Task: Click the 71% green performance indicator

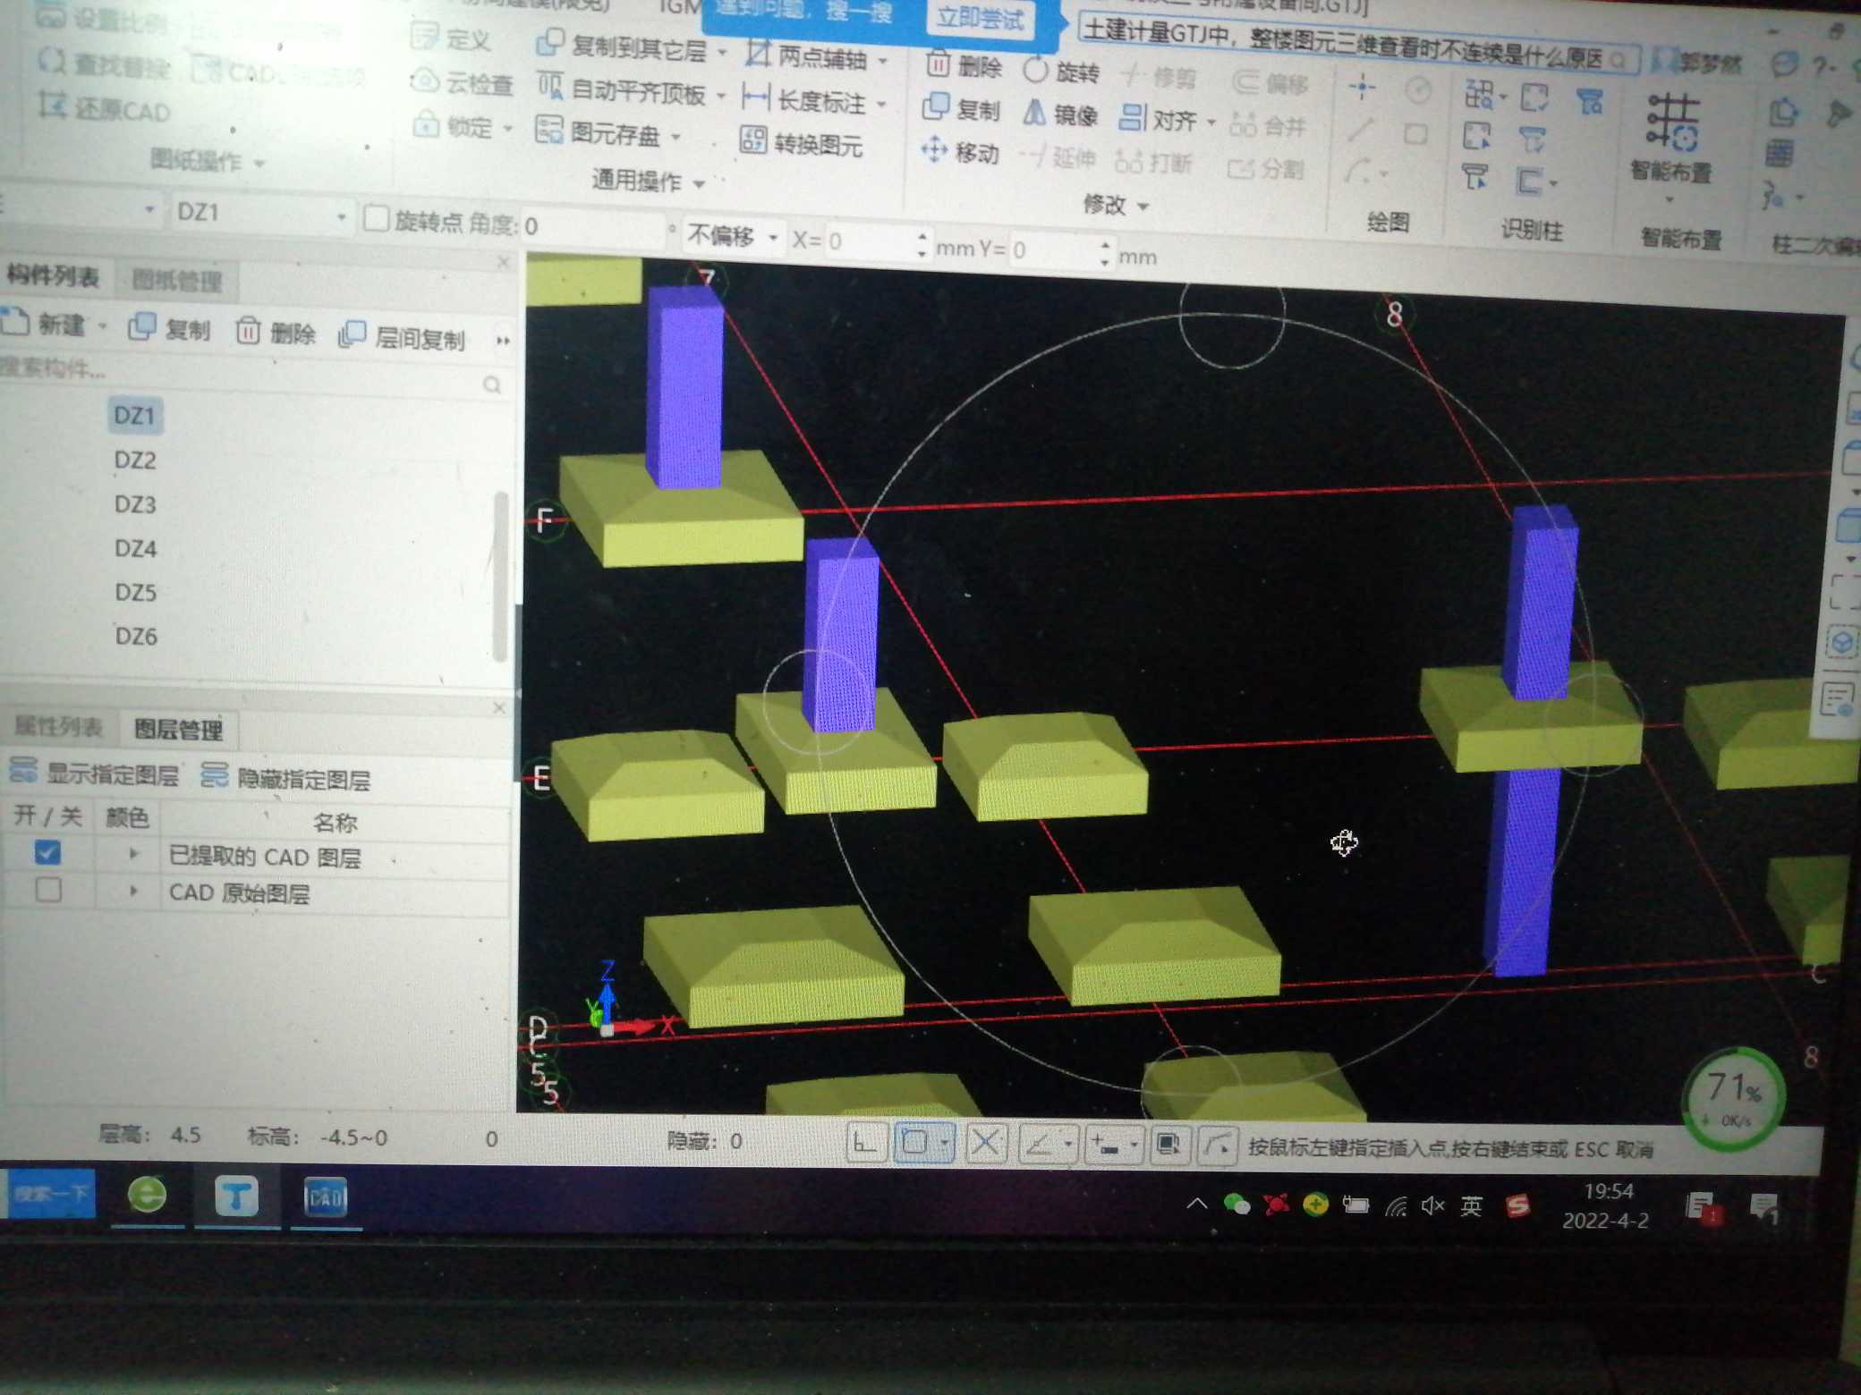Action: [x=1733, y=1098]
